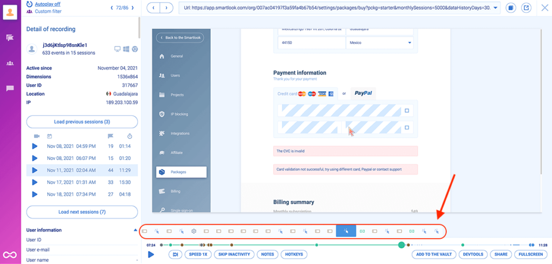The height and width of the screenshot is (264, 552).
Task: Play the Nov 08, 2021 06:07 PM session
Action: (34, 158)
